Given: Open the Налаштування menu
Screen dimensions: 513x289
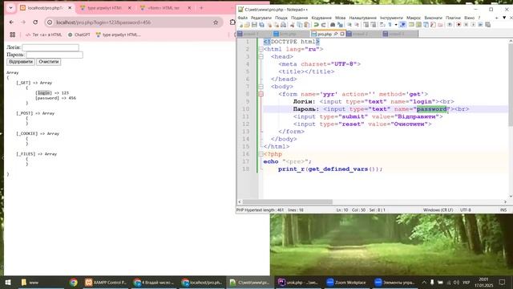Looking at the screenshot, I should (x=362, y=18).
